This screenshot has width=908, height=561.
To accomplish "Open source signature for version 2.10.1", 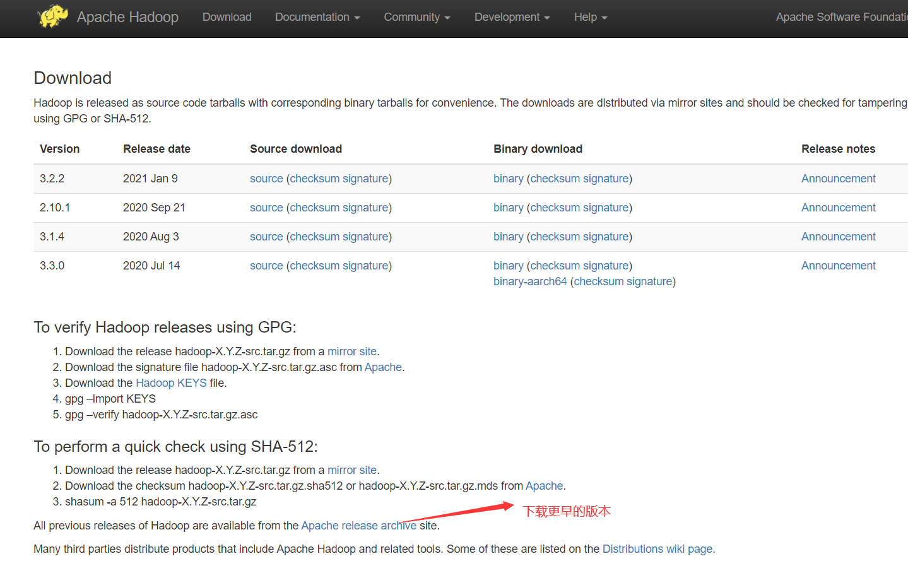I will tap(365, 208).
